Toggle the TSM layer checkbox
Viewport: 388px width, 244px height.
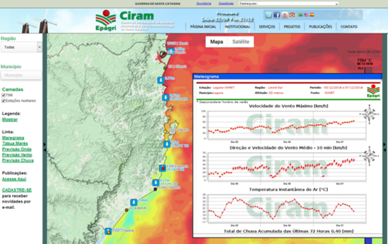(x=4, y=95)
